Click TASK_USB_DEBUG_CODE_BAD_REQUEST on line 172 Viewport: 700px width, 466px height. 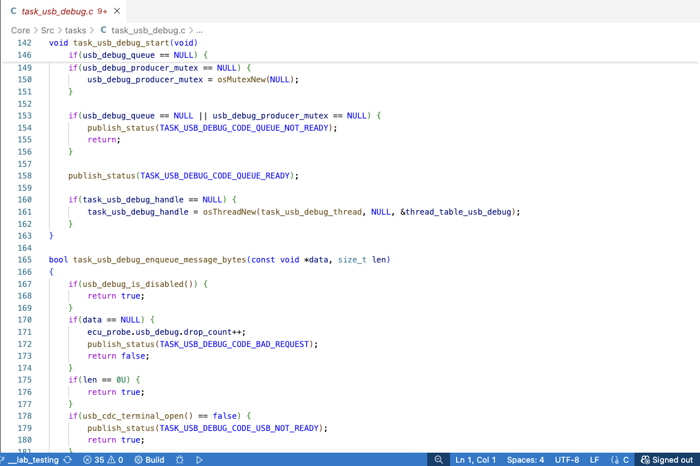click(234, 344)
